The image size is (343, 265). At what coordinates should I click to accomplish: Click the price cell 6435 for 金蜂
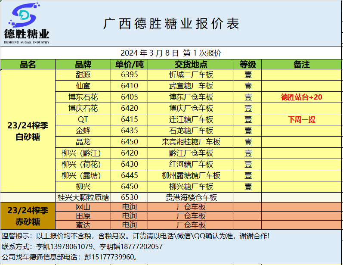pyautogui.click(x=130, y=131)
